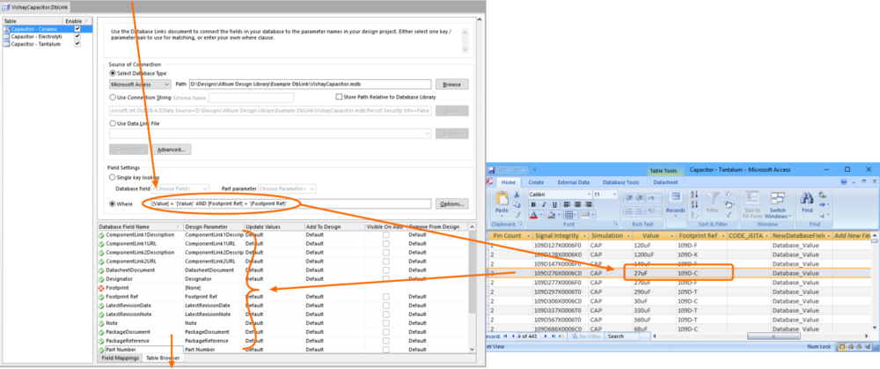Go to next record in navigation bar
Screen dimensions: 880x369
pos(546,336)
